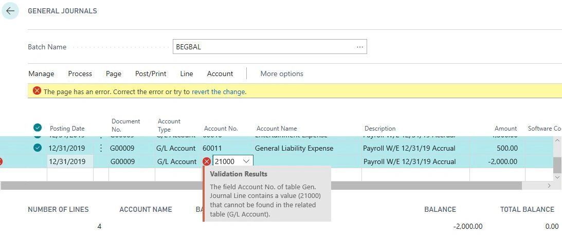Click the horizontal scrollbar of the grid

pos(261,186)
